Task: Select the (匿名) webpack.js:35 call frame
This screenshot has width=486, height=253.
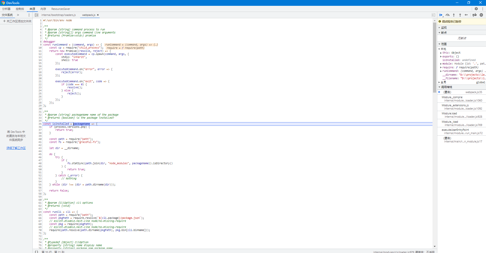Action: (x=461, y=92)
